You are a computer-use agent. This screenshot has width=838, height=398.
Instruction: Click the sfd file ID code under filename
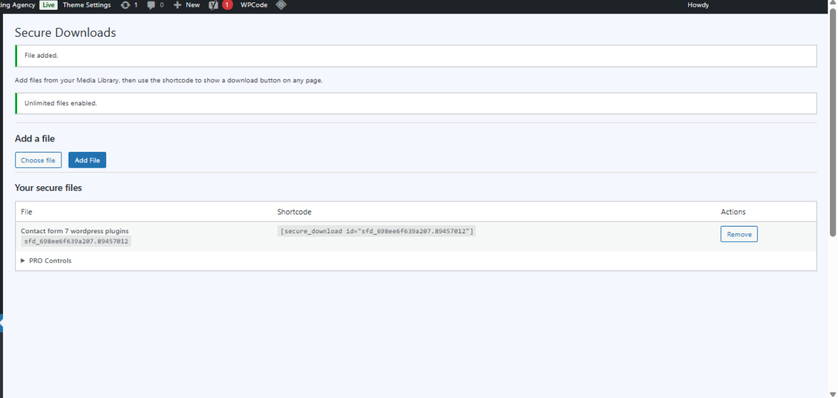(x=76, y=242)
